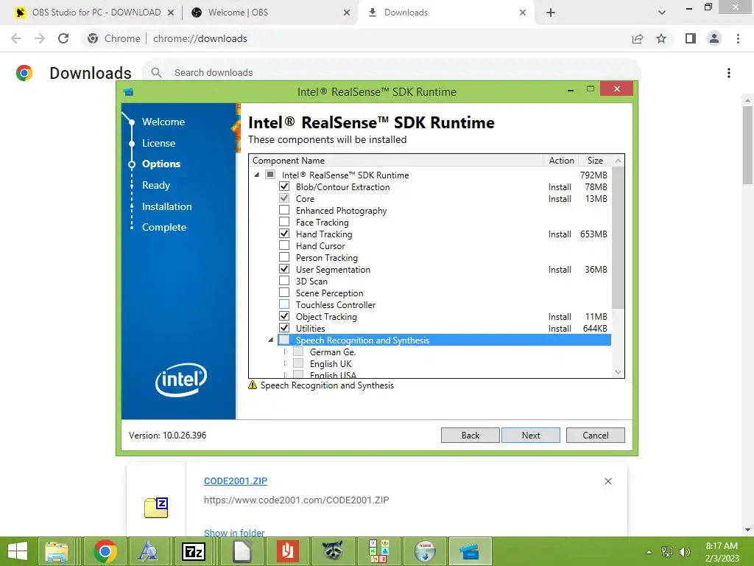This screenshot has width=754, height=566.
Task: Click the Intel installer taskbar icon
Action: pyautogui.click(x=470, y=551)
